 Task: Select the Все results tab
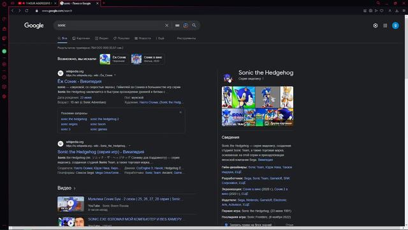[x=62, y=38]
